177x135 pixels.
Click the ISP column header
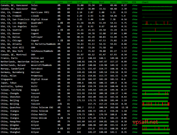point(33,2)
